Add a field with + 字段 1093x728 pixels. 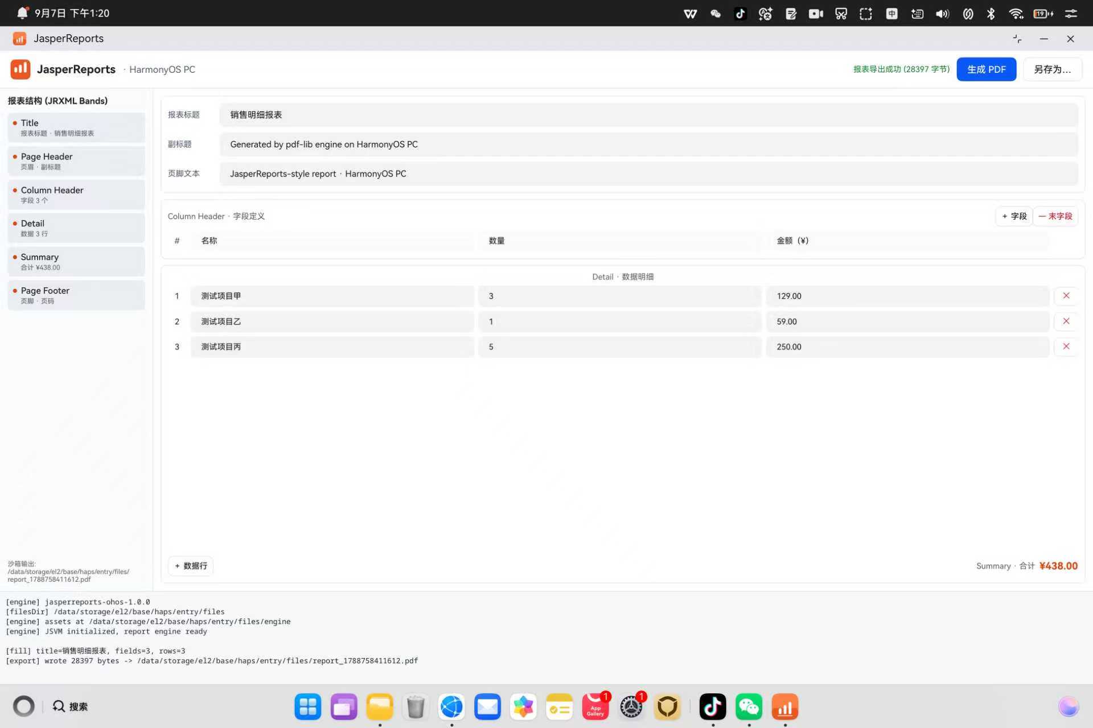1014,216
